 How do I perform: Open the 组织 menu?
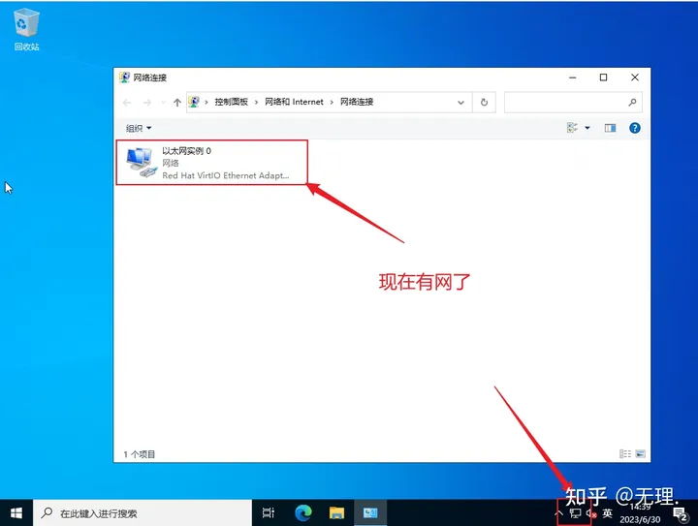pos(139,128)
